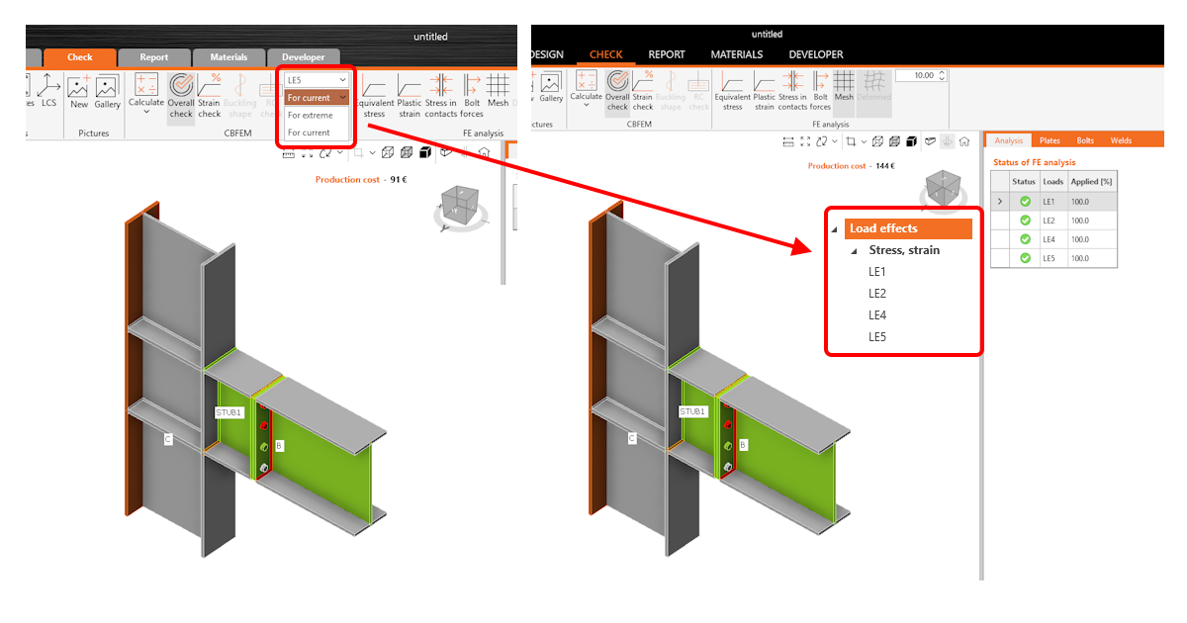Switch to the Plates tab
1187x623 pixels.
1049,140
